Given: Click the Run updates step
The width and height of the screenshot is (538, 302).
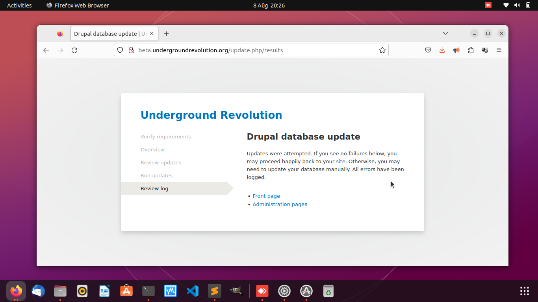Looking at the screenshot, I should (x=157, y=176).
